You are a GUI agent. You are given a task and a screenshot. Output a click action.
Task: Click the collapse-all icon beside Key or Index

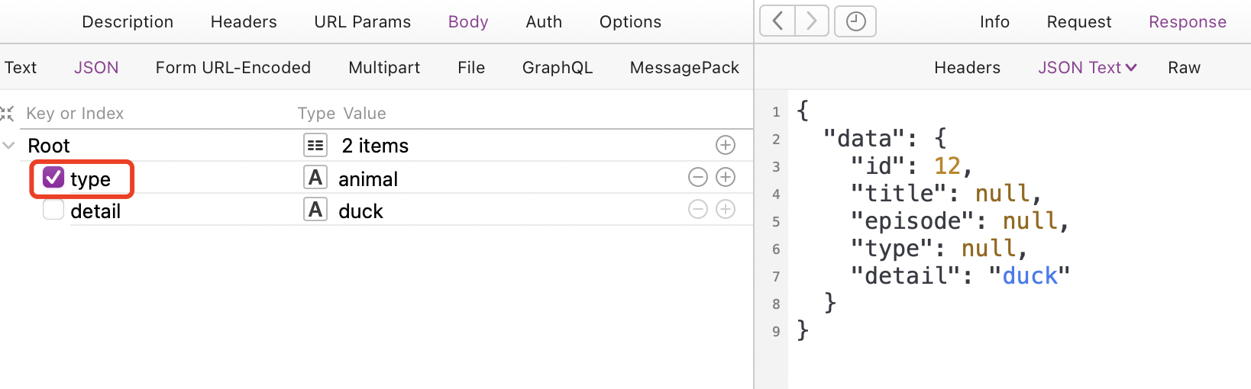[x=7, y=114]
